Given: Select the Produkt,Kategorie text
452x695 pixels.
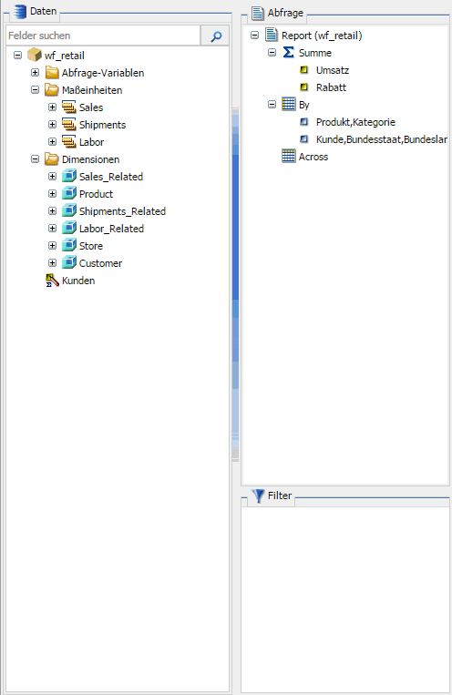Looking at the screenshot, I should (x=355, y=122).
